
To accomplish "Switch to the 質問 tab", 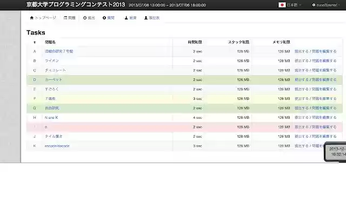I will coord(109,18).
